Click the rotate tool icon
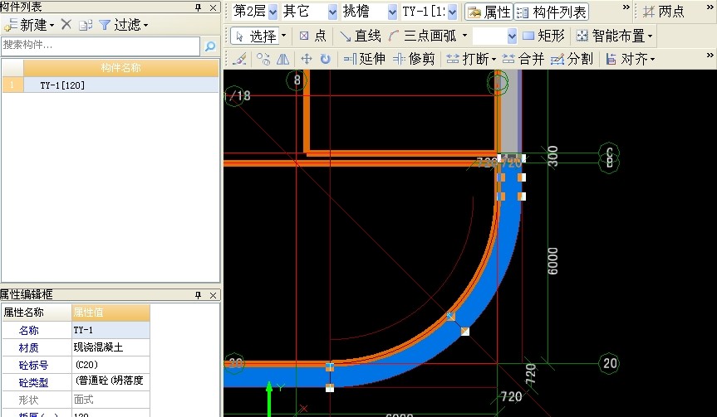Screen dimensions: 717x417 pyautogui.click(x=325, y=59)
